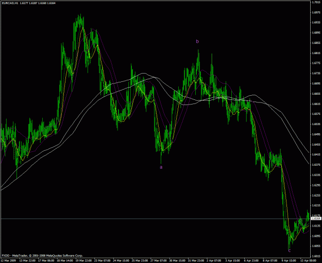This screenshot has height=263, width=322.
Task: Click the 1.6015 price axis label
Action: (x=316, y=256)
